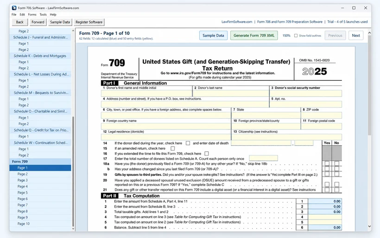
Task: Select Schedule L - Net Losses in sidebar
Action: (40, 74)
